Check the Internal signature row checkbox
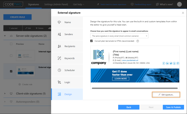Viewport: 187px width, 114px height. click(11, 56)
